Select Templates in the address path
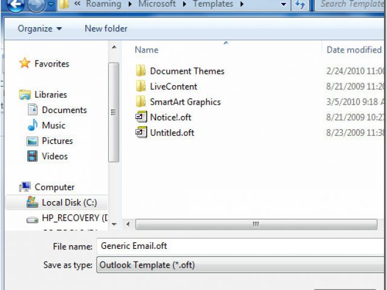The width and height of the screenshot is (387, 290). click(x=213, y=4)
